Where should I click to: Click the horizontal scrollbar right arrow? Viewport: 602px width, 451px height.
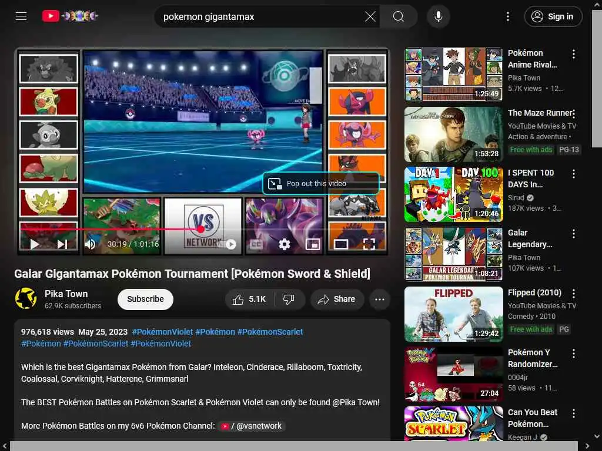click(587, 446)
